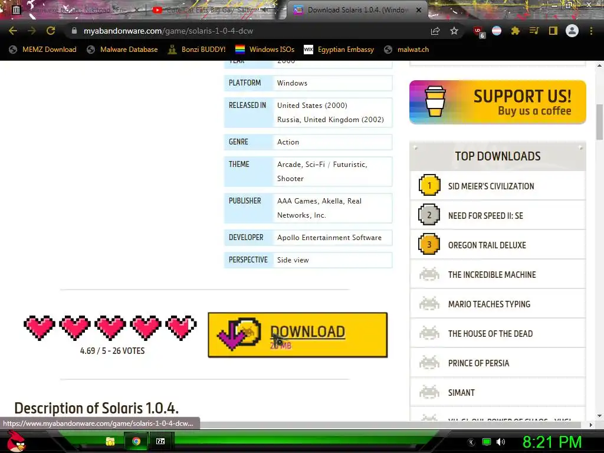Click the gold number 1 medal icon
Image resolution: width=604 pixels, height=453 pixels.
[x=429, y=185]
